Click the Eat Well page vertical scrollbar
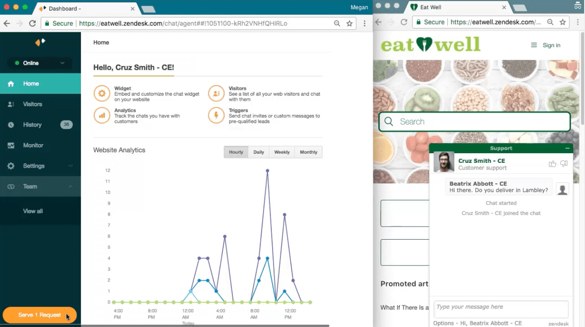This screenshot has width=585, height=327. click(582, 79)
